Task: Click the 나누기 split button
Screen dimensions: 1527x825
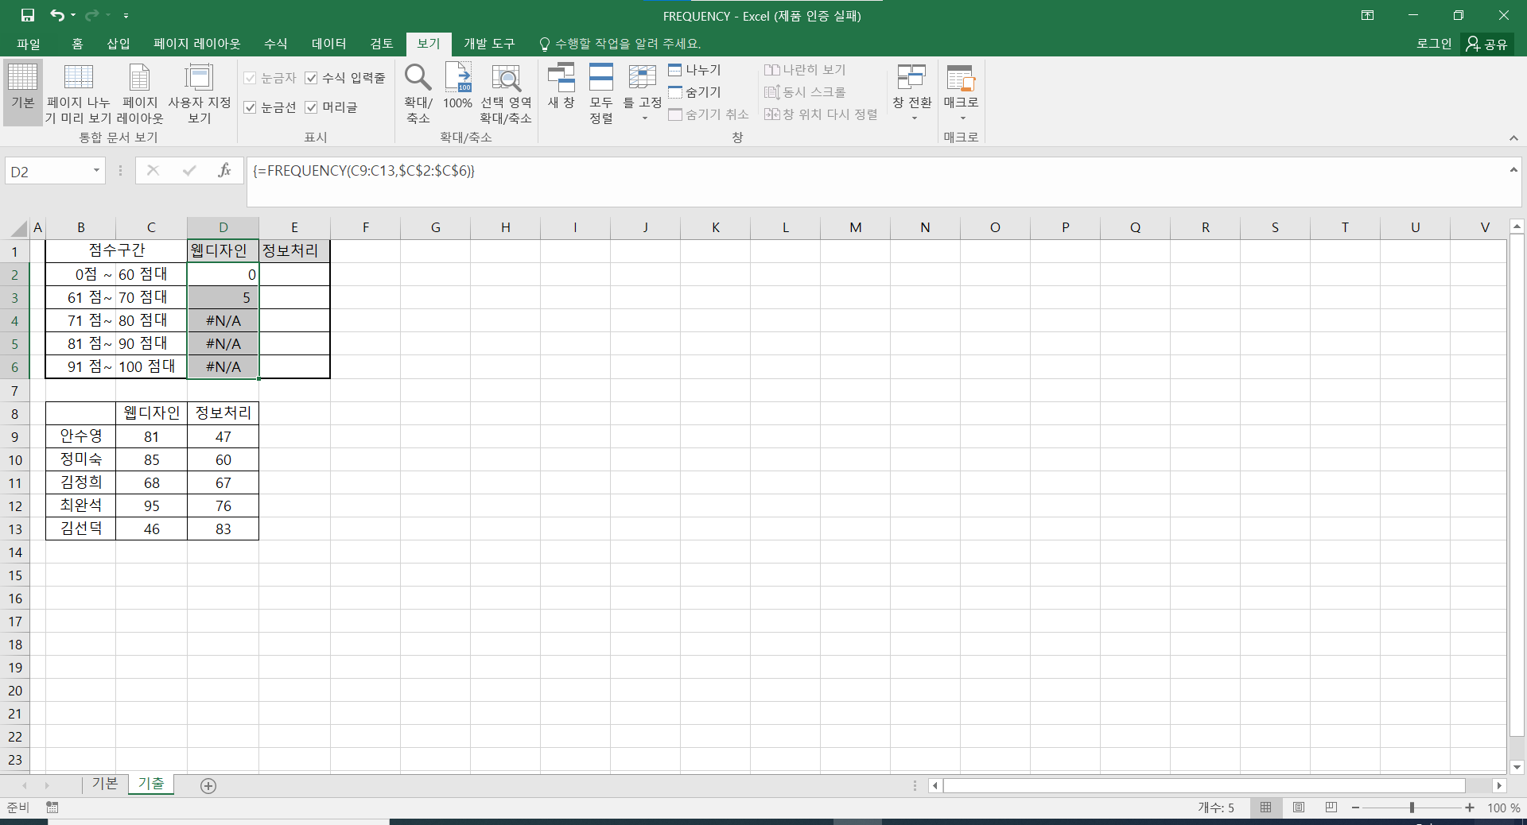Action: [x=695, y=70]
